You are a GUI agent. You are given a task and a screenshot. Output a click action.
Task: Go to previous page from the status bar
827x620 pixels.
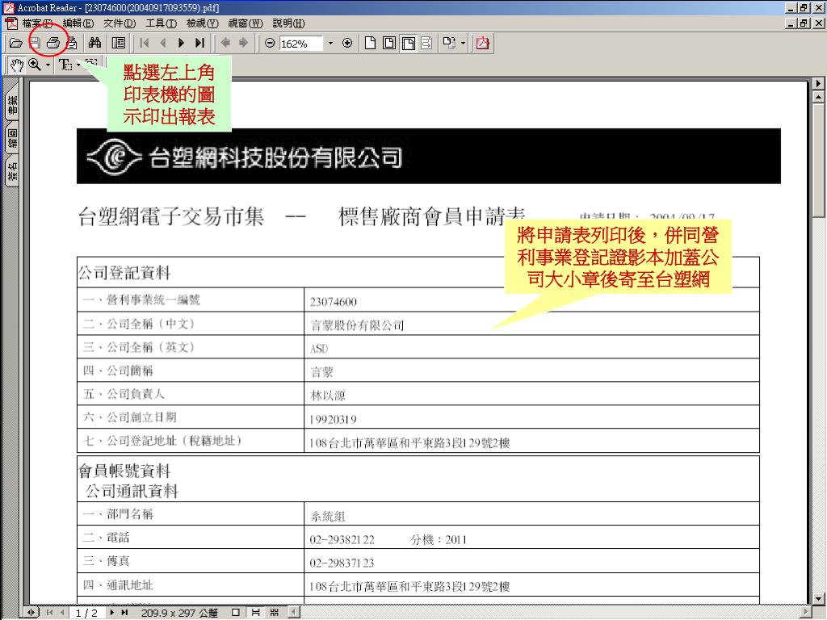point(62,613)
